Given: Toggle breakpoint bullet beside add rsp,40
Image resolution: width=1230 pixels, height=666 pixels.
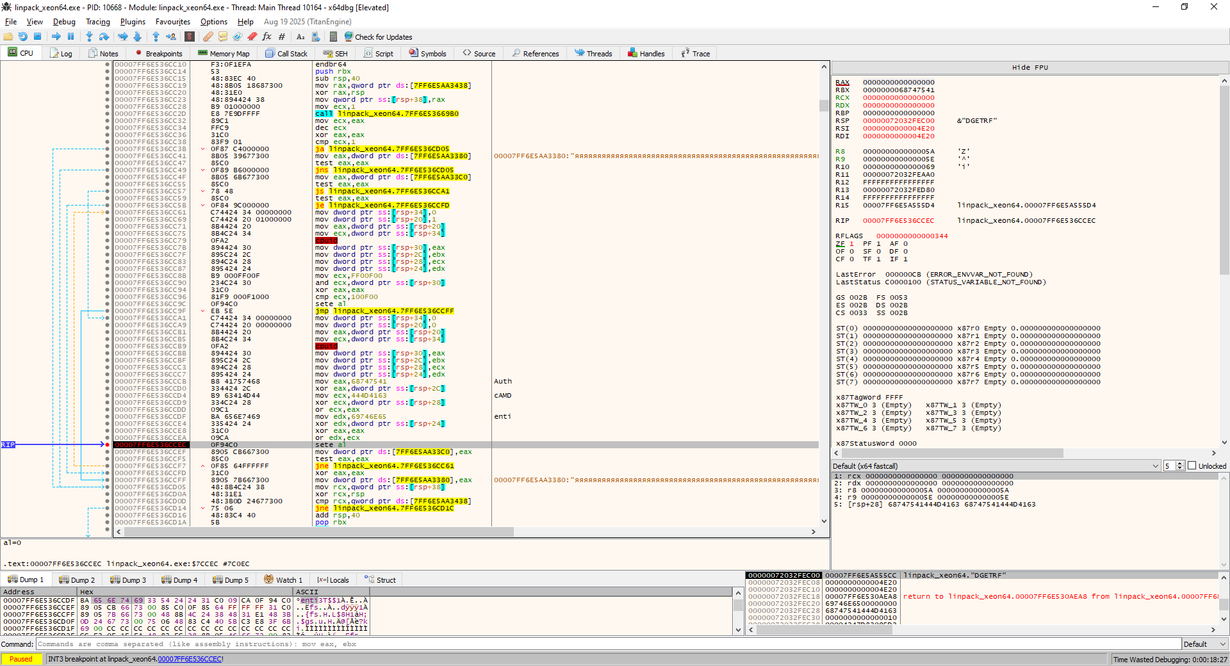Looking at the screenshot, I should click(107, 515).
